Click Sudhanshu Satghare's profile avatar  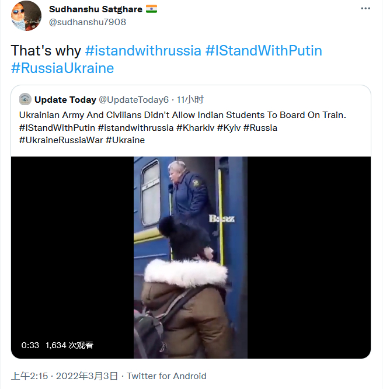click(x=26, y=16)
